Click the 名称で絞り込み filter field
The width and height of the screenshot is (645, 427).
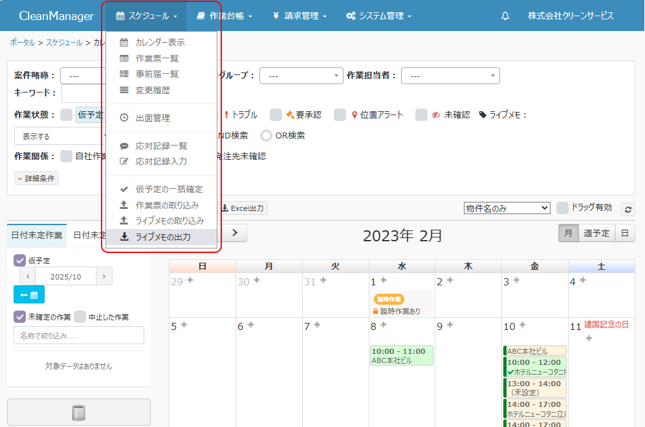[x=78, y=335]
